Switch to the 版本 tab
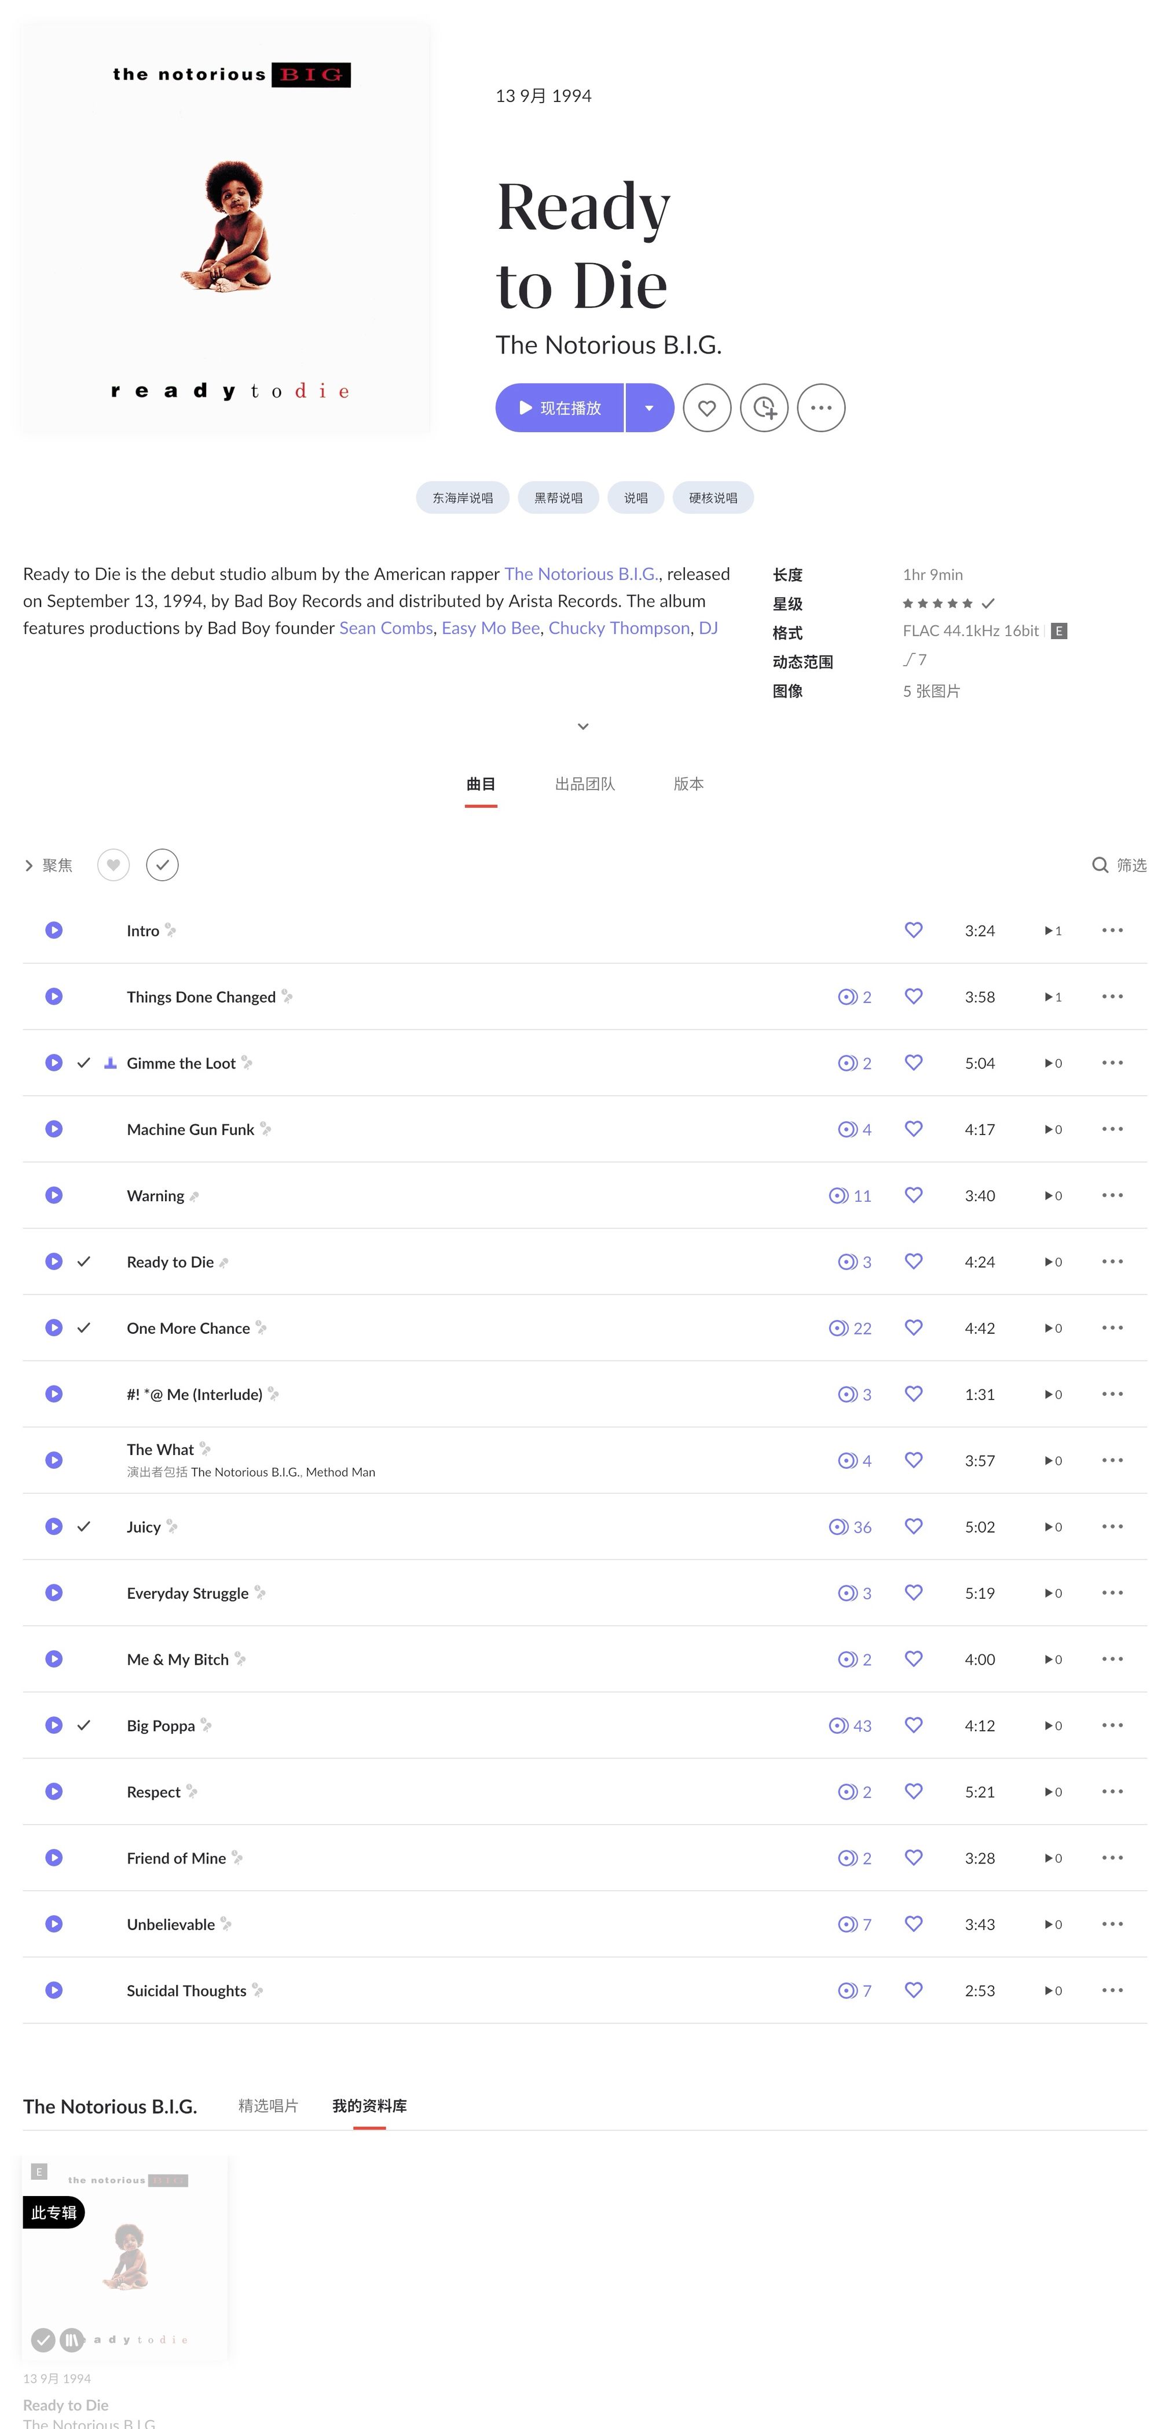 tap(689, 783)
